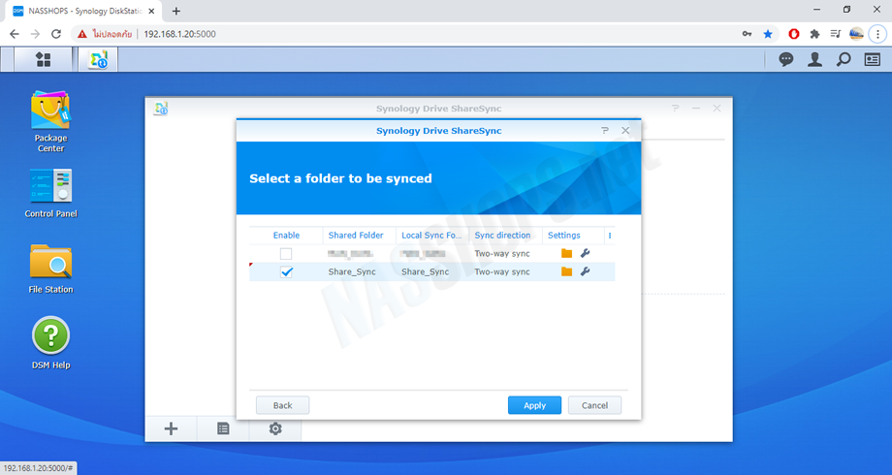Image resolution: width=892 pixels, height=475 pixels.
Task: Click the plus add-task icon in ShareSync window
Action: coord(171,428)
